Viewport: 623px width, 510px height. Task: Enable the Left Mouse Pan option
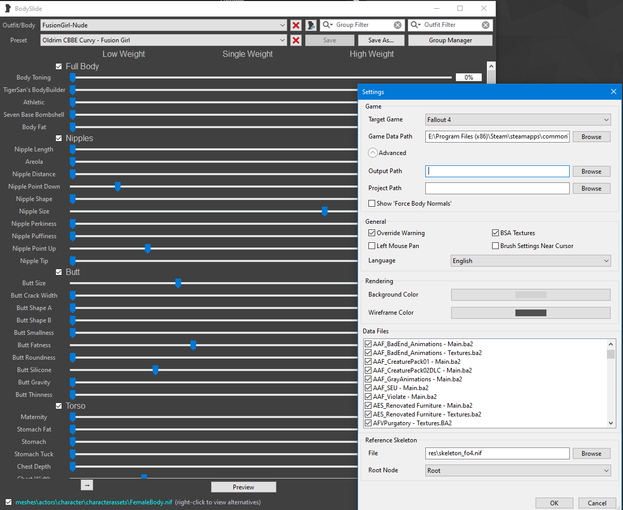tap(372, 246)
